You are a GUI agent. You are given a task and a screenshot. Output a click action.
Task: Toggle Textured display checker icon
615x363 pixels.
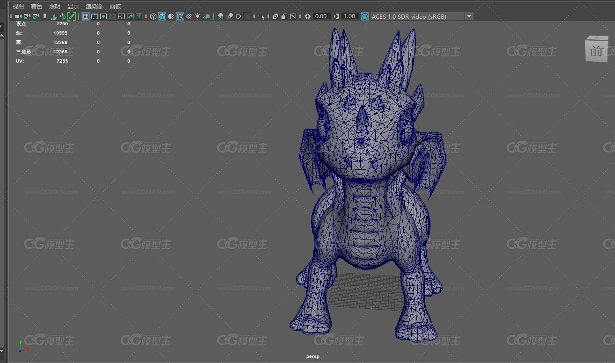(x=189, y=16)
